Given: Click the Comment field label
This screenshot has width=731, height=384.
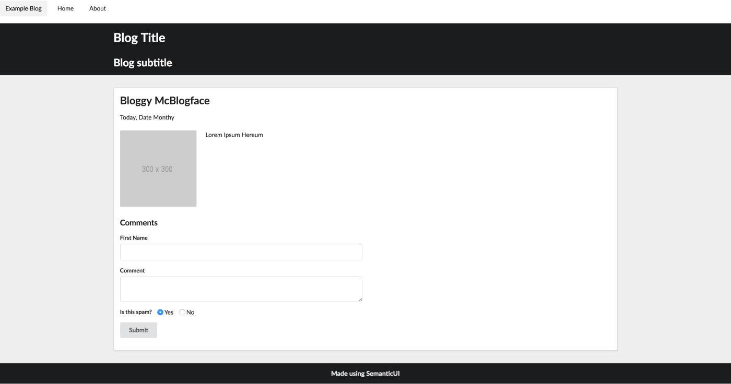Looking at the screenshot, I should click(x=132, y=271).
